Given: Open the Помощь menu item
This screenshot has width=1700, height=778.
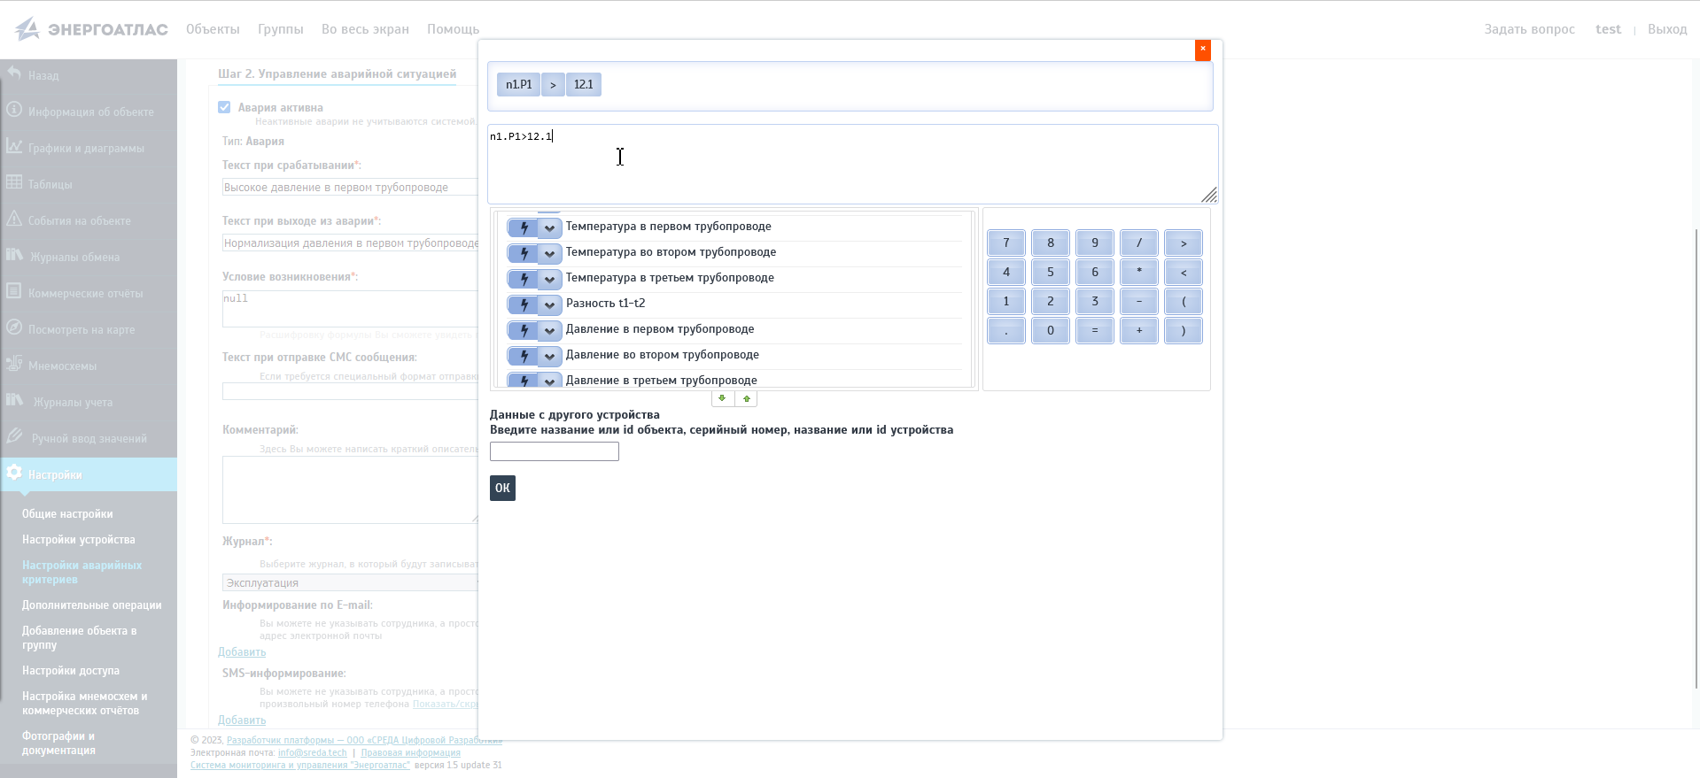Looking at the screenshot, I should tap(453, 29).
